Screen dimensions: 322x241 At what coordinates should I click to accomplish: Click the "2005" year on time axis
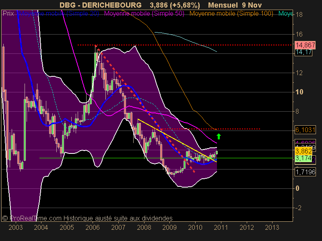click(x=67, y=227)
